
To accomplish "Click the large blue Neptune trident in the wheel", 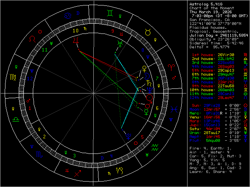I will pos(150,90).
